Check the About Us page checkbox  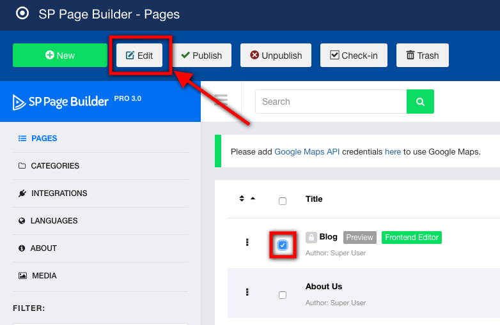tap(283, 295)
